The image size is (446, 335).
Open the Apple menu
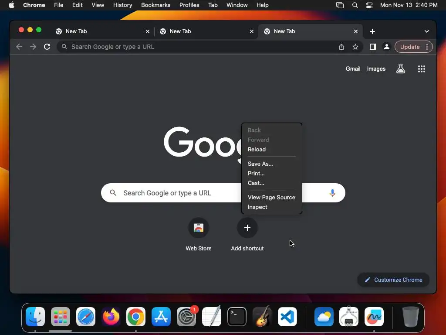pos(11,5)
